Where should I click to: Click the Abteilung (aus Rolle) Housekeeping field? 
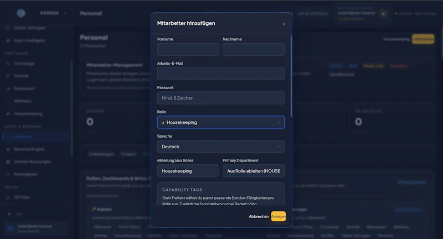tap(188, 171)
